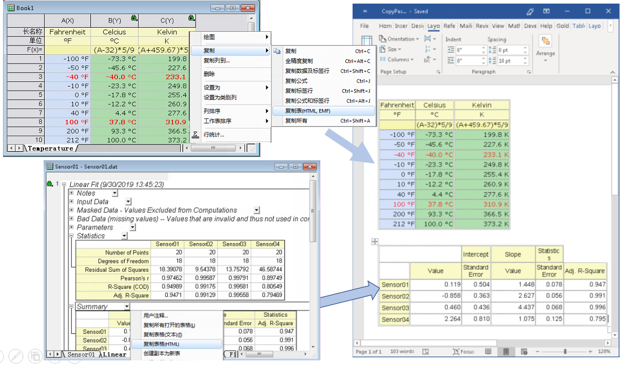Choose 复制表格(HTML) from context menu

pos(161,344)
